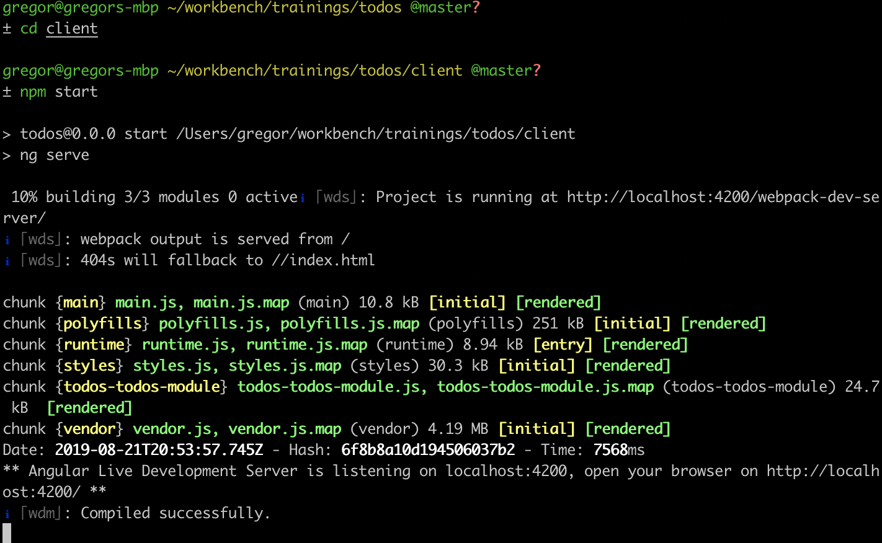
Task: Click the '10.8 kB' size value
Action: click(389, 302)
